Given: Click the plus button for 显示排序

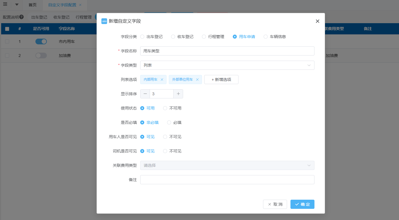Looking at the screenshot, I should 178,94.
